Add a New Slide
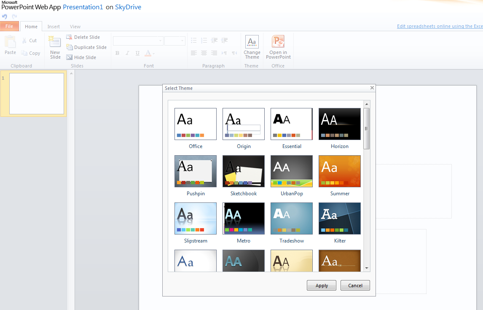This screenshot has height=310, width=483. pos(55,47)
